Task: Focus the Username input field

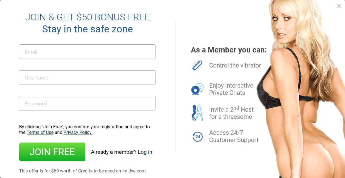Action: (x=87, y=78)
